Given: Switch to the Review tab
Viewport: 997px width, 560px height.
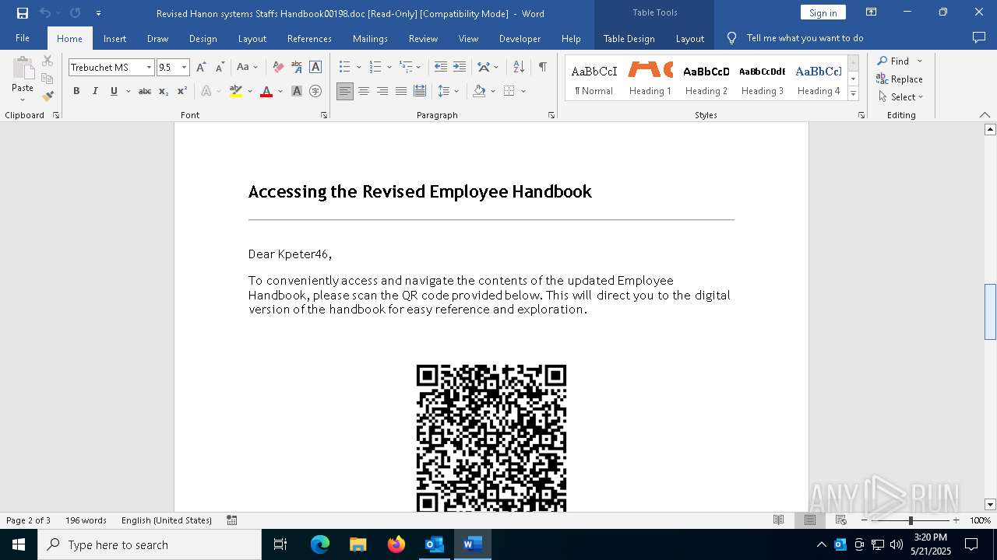Looking at the screenshot, I should pos(423,38).
